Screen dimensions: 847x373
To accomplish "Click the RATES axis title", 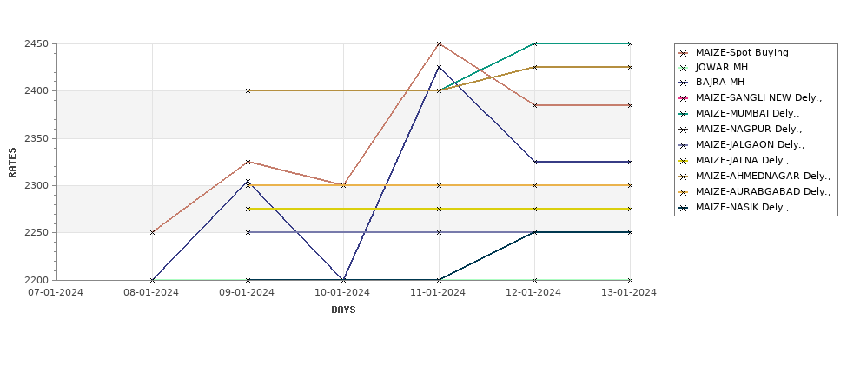I will coord(12,163).
